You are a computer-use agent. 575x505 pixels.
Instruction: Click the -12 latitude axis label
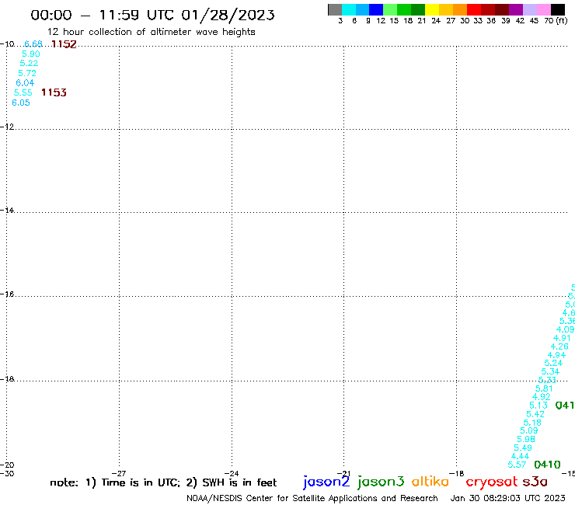pyautogui.click(x=7, y=127)
